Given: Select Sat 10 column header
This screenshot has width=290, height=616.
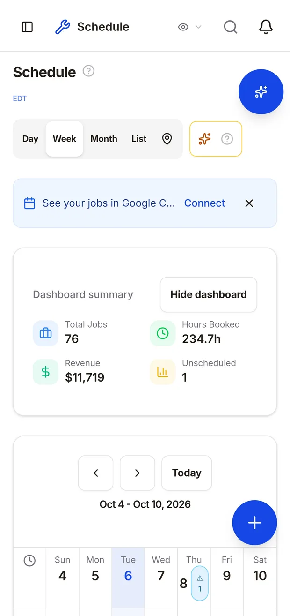Looking at the screenshot, I should tap(260, 578).
